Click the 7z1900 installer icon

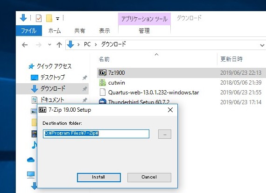(x=103, y=73)
